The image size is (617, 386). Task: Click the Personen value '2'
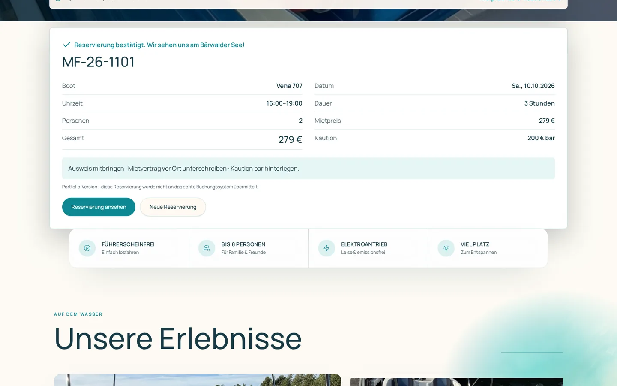pos(300,121)
